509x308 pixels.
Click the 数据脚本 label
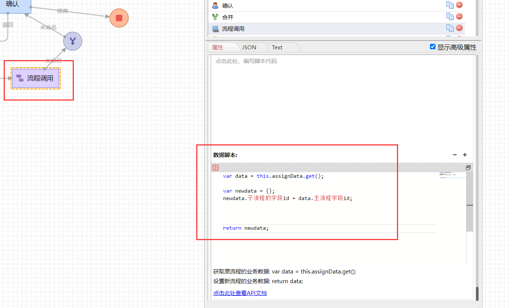[225, 155]
